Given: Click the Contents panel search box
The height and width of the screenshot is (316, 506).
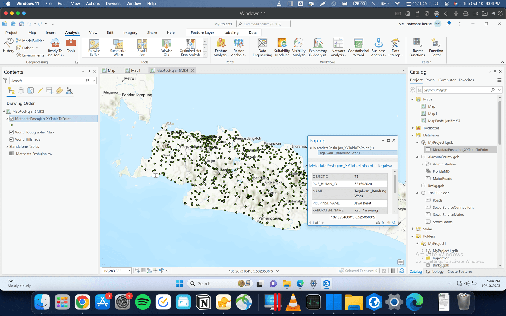Looking at the screenshot, I should click(48, 80).
